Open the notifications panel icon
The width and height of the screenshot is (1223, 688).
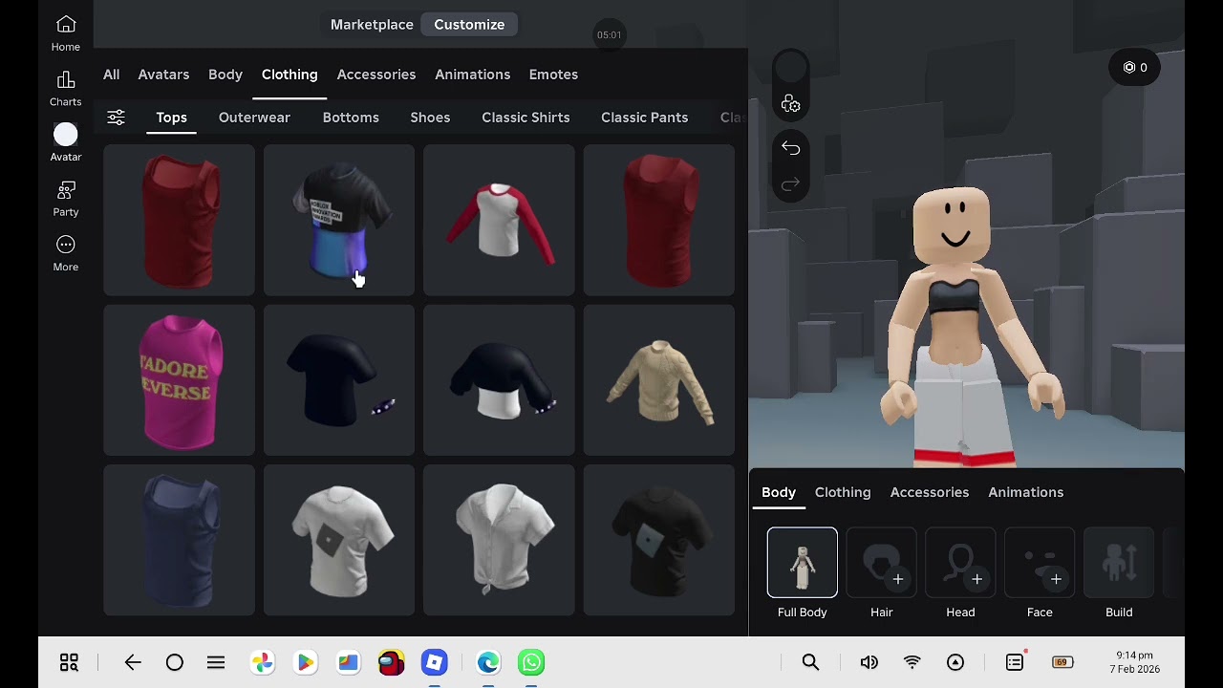point(1015,662)
